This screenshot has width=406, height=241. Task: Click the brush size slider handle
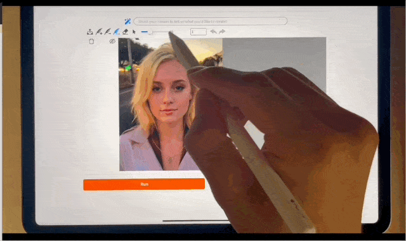click(x=150, y=32)
